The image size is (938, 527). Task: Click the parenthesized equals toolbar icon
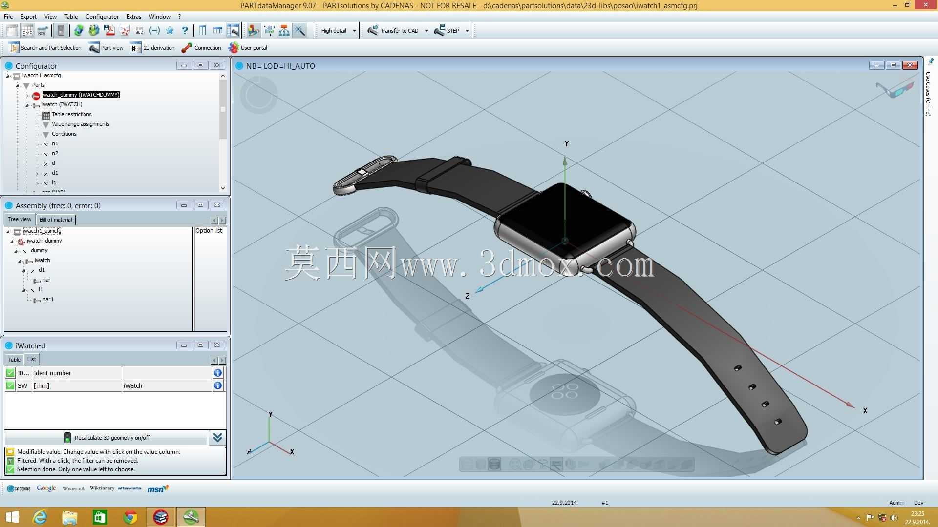click(x=154, y=31)
